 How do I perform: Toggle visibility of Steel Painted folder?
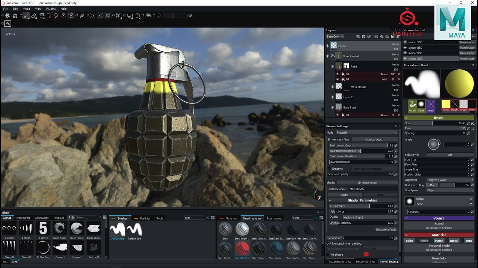point(328,56)
